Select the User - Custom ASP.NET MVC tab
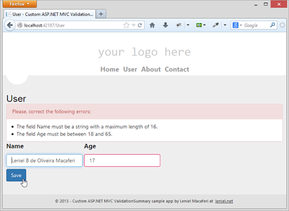Viewport: 289px width, 211px height. coord(50,14)
